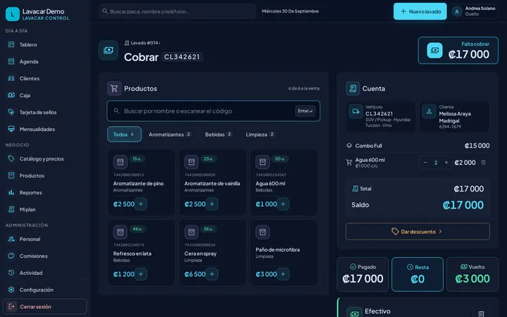Click the Mi plan receipt icon
507x317 pixels.
tap(11, 209)
